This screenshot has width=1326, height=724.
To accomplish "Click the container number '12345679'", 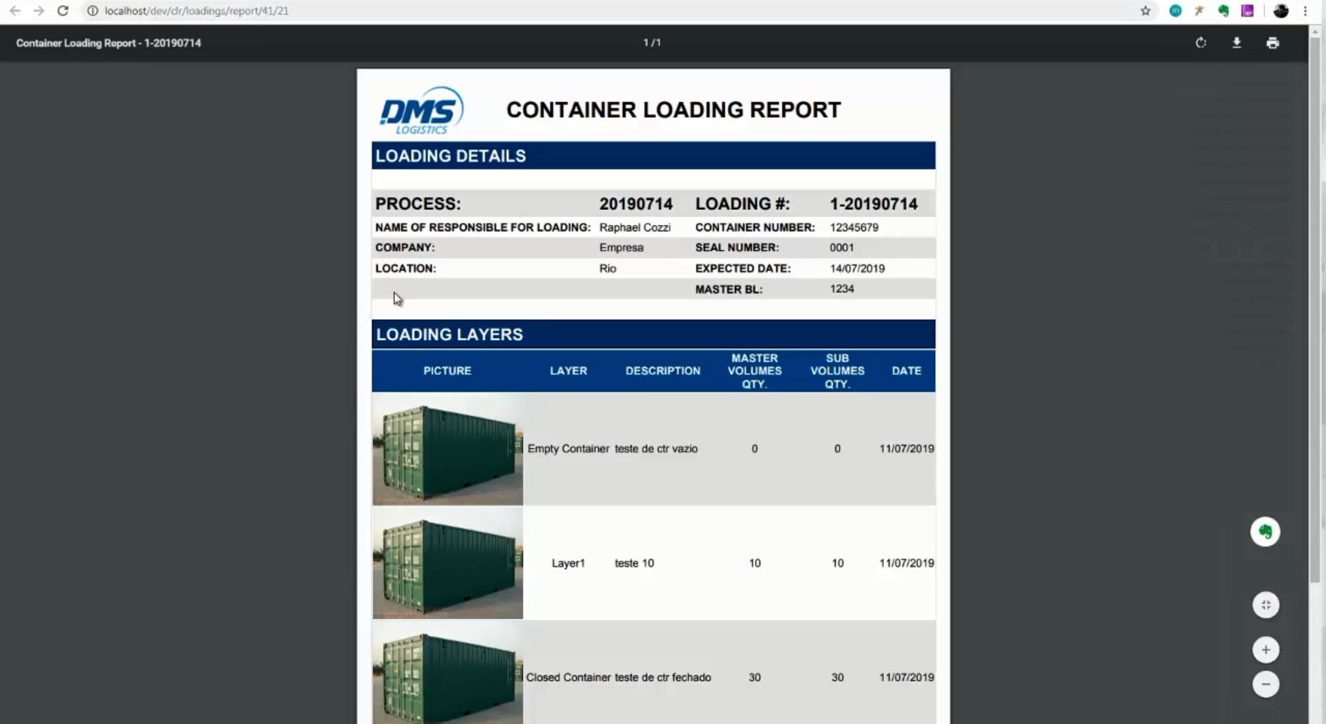I will pyautogui.click(x=854, y=227).
